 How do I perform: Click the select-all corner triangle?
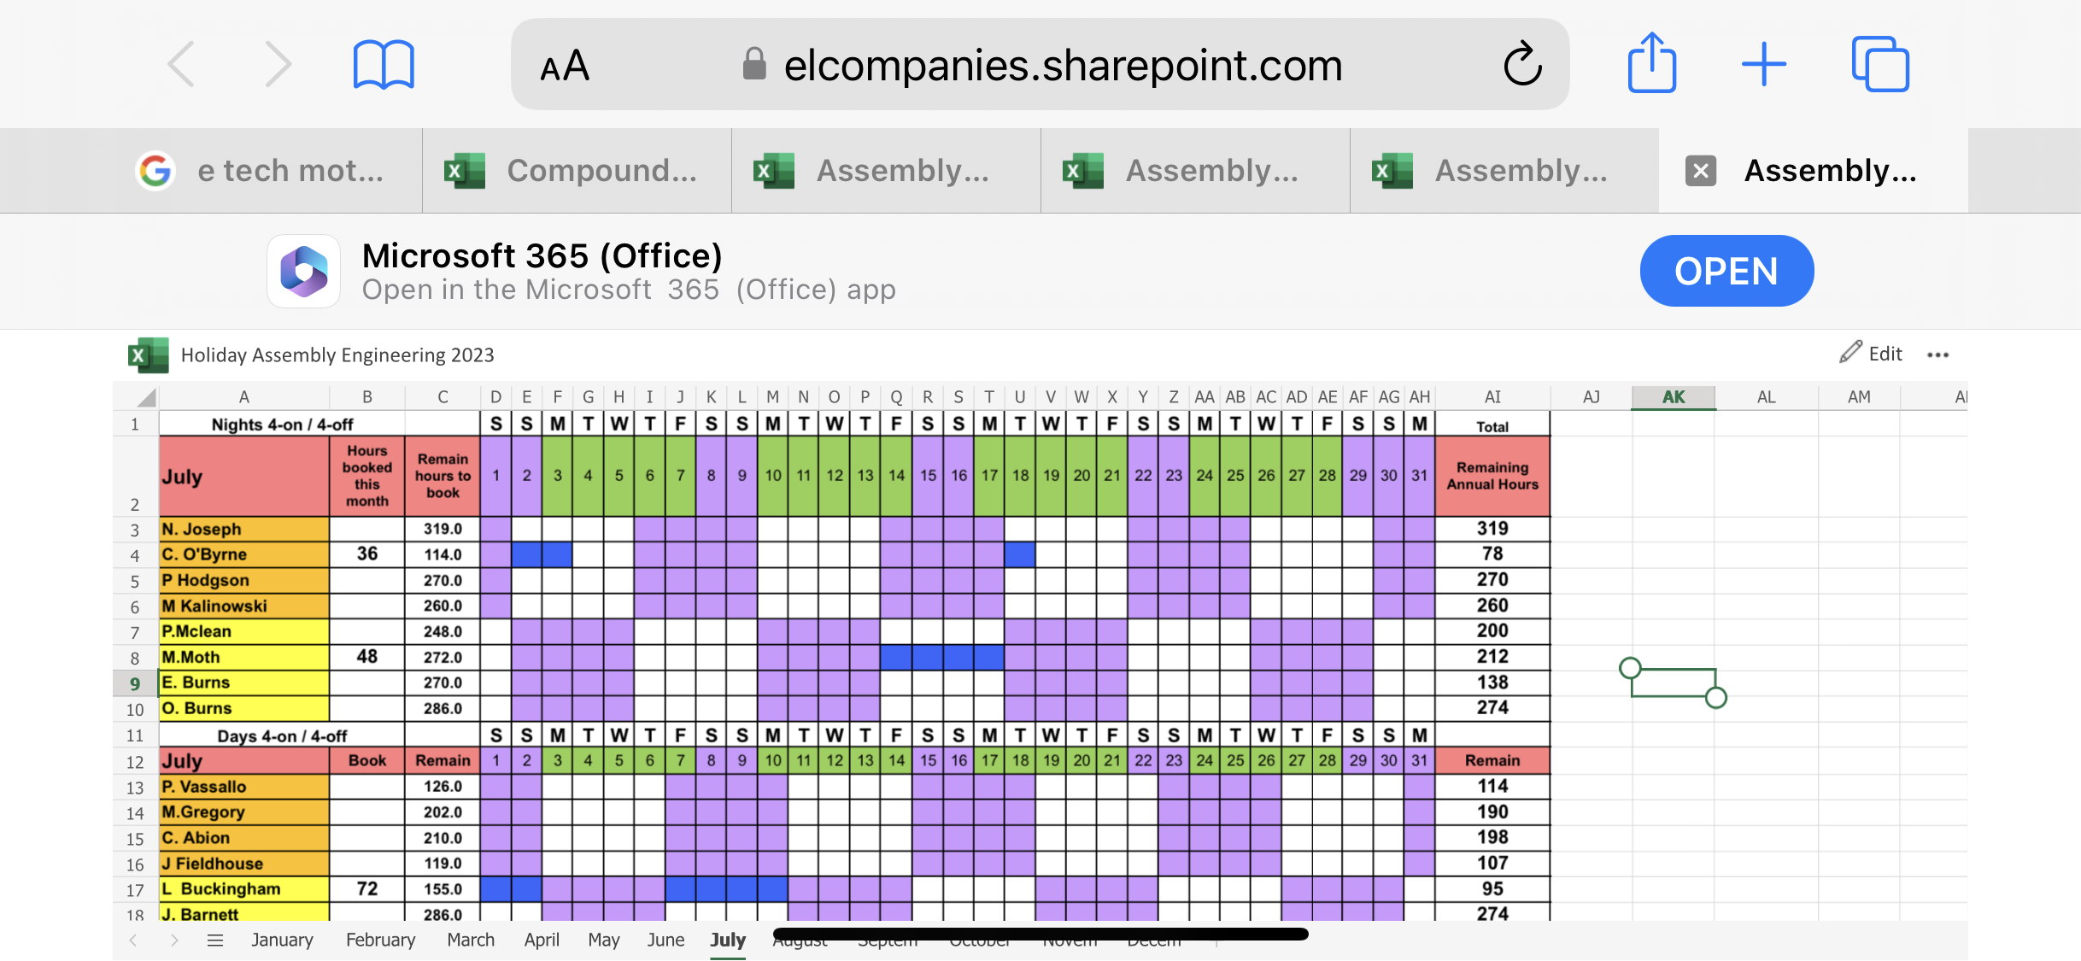146,397
